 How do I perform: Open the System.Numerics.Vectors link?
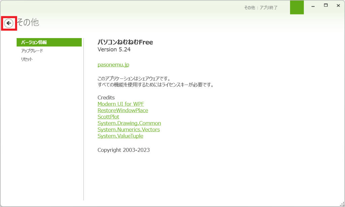[129, 129]
